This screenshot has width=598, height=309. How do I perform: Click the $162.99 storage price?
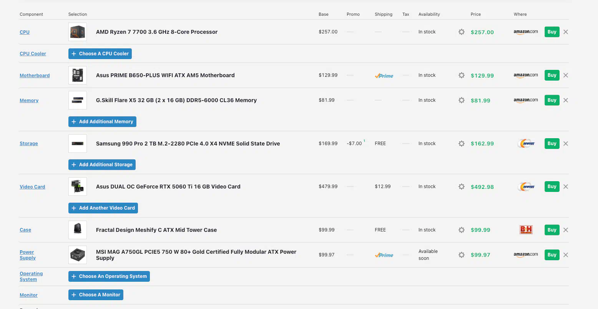(x=482, y=144)
